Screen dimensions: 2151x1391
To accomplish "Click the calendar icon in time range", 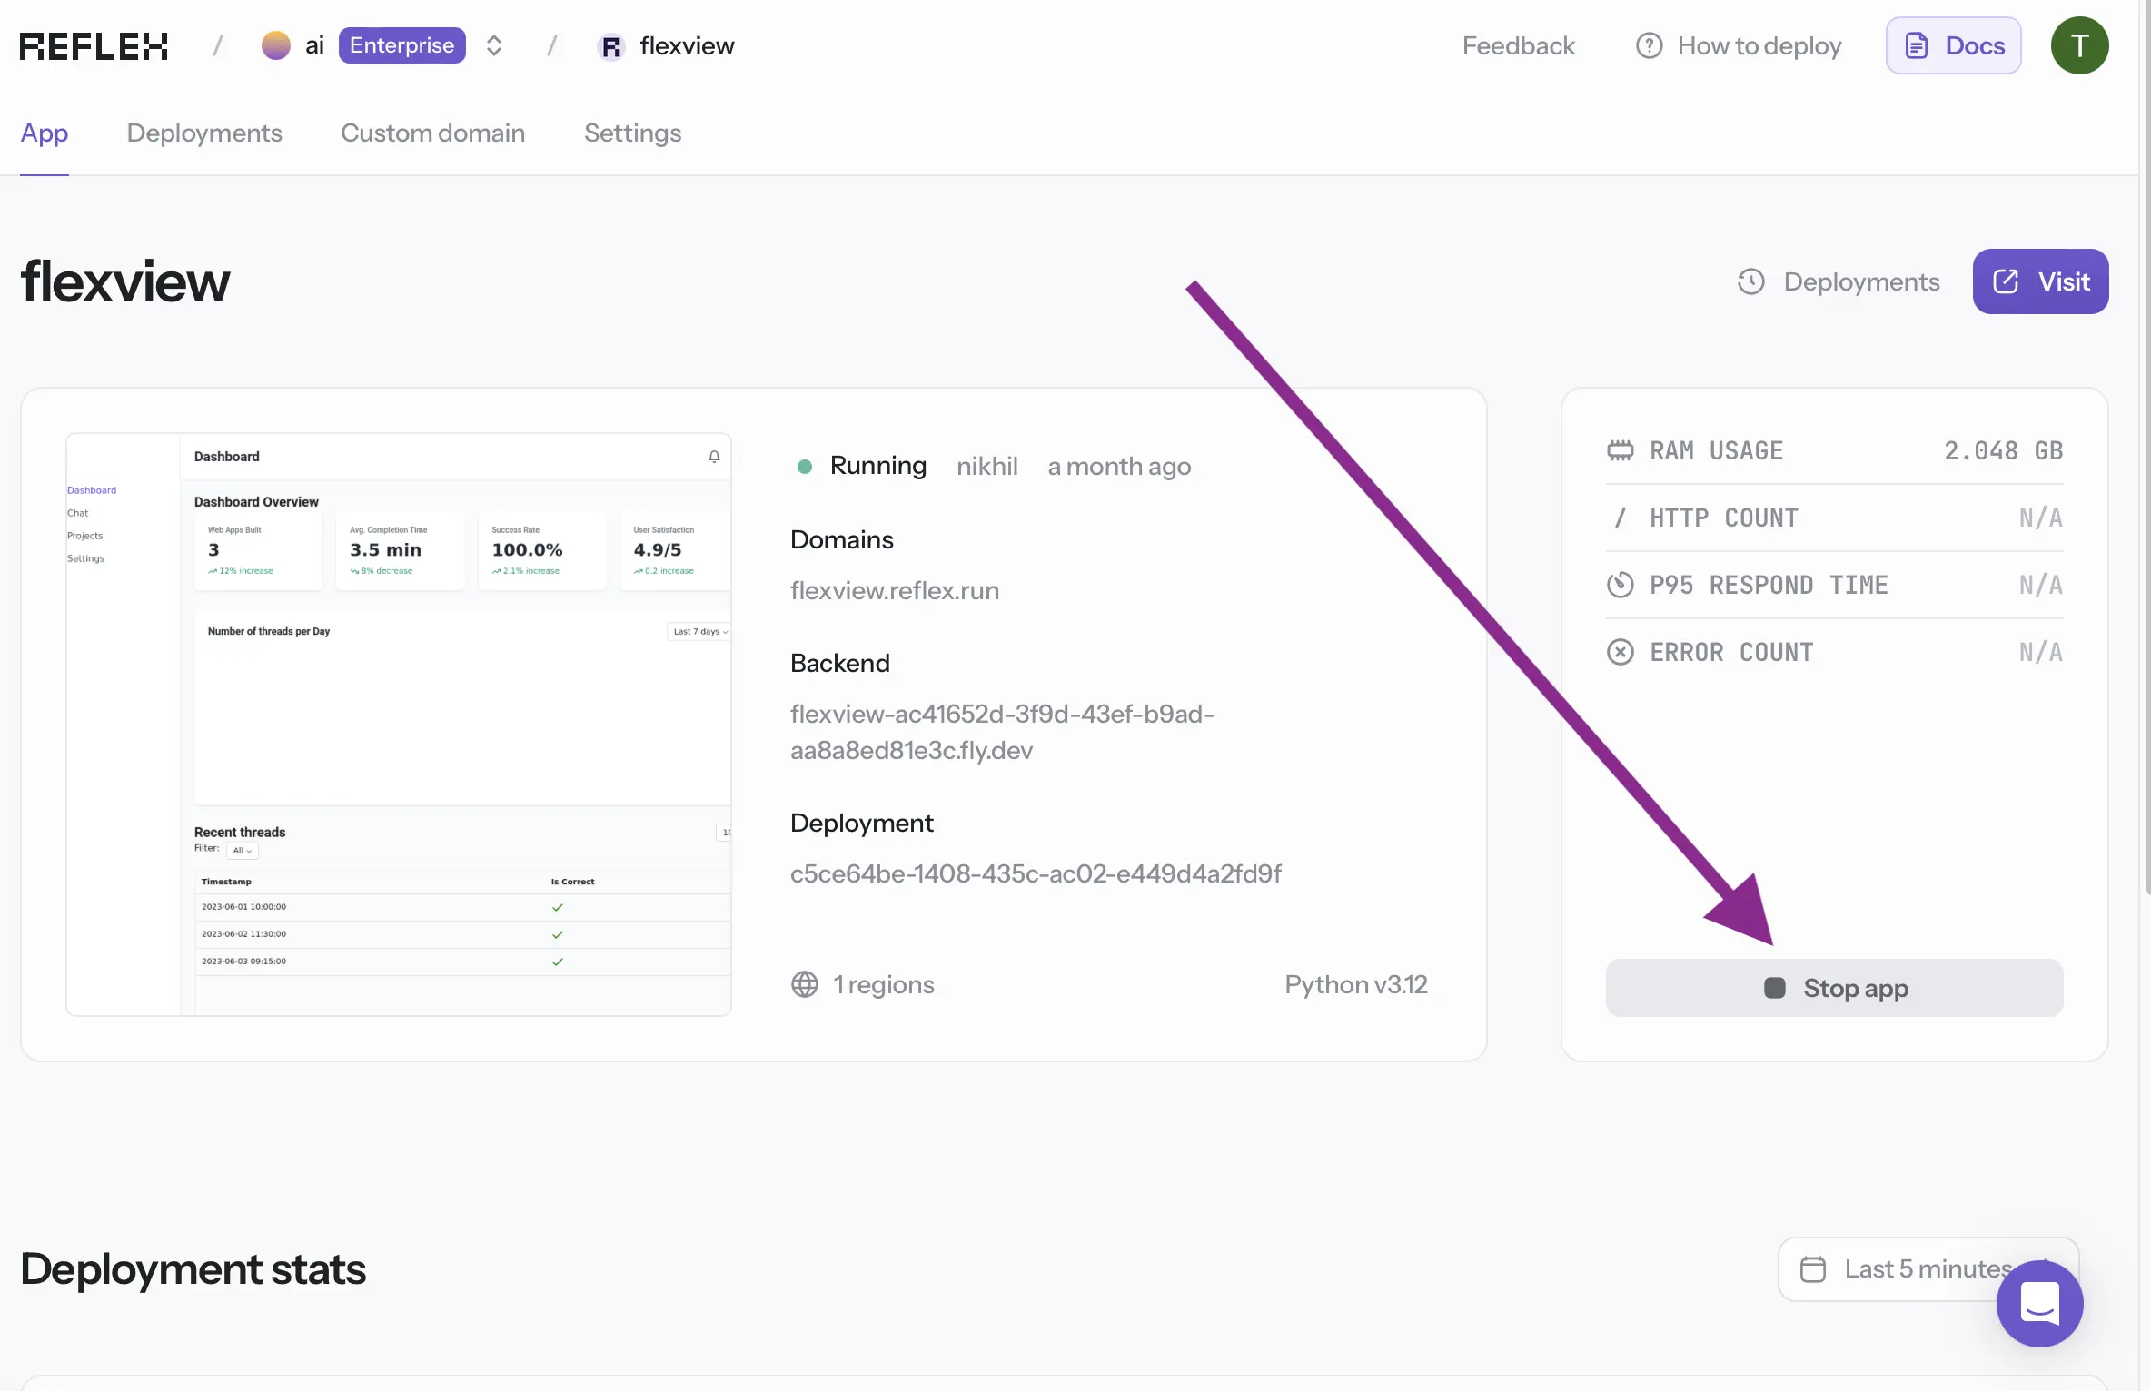I will [1812, 1268].
